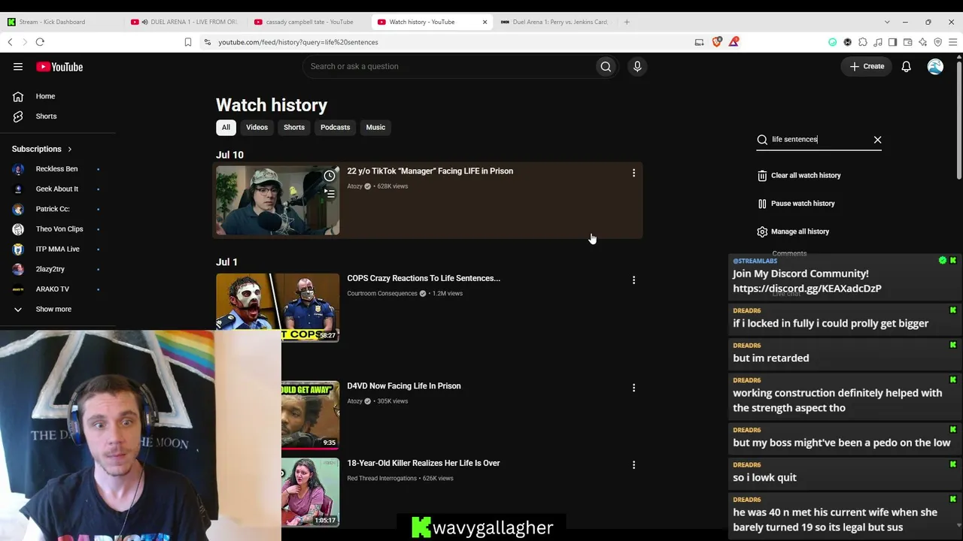Image resolution: width=963 pixels, height=541 pixels.
Task: Select the Music filter chip
Action: tap(375, 128)
